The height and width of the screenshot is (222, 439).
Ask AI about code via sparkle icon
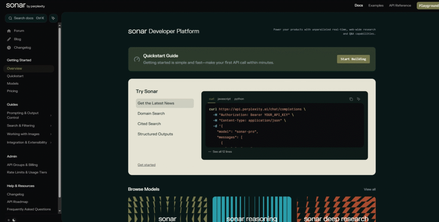(x=359, y=99)
